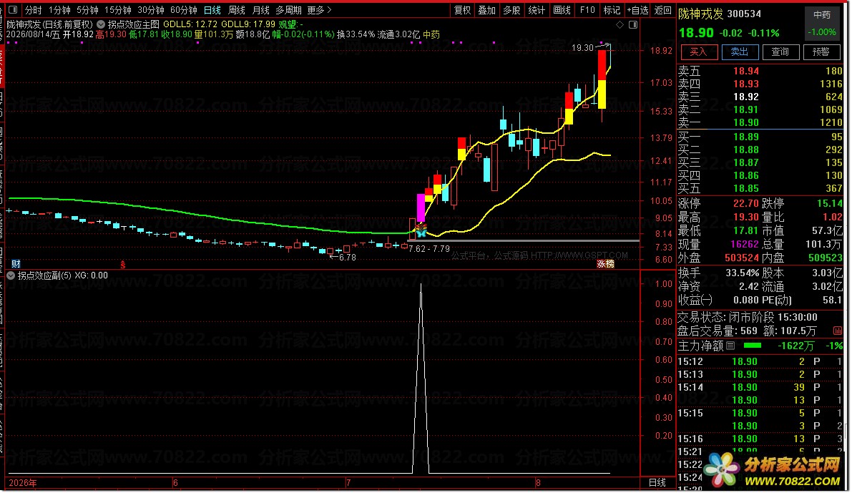852x493 pixels.
Task: Switch to 分时 view
Action: click(33, 10)
